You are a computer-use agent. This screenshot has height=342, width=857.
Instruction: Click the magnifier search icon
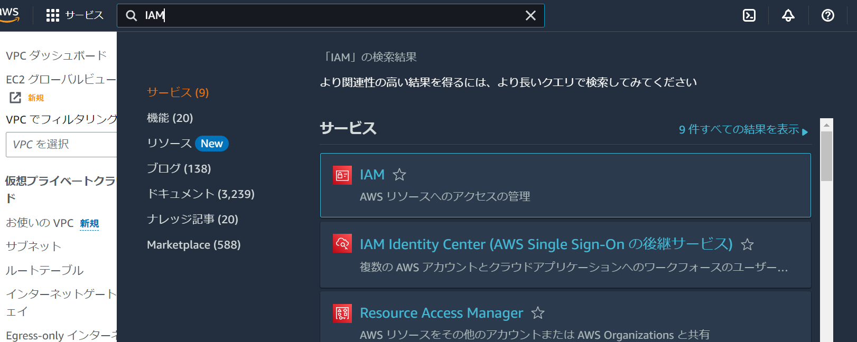tap(132, 16)
